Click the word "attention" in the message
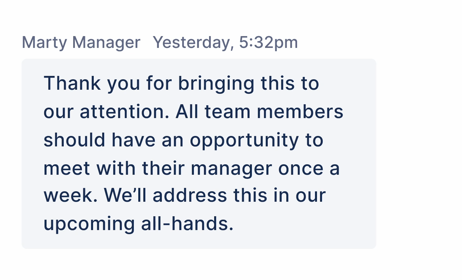This screenshot has width=462, height=280. point(124,111)
